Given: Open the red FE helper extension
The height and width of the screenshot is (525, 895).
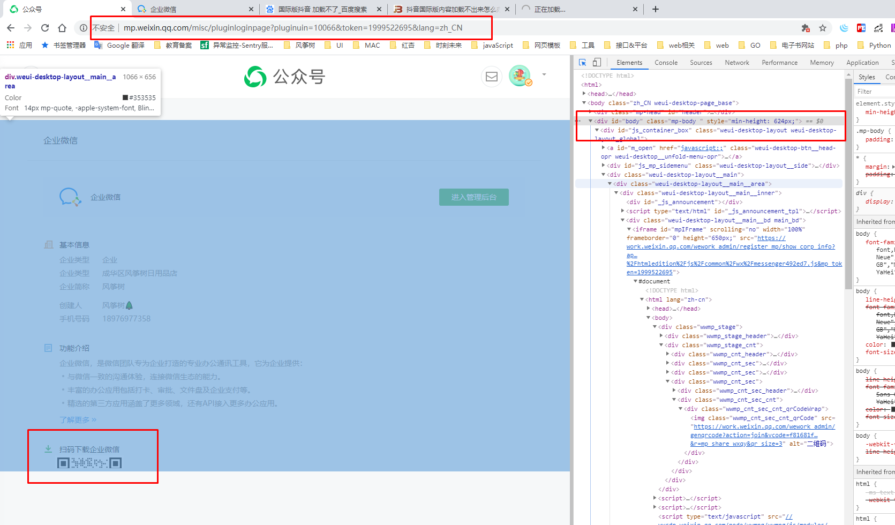Looking at the screenshot, I should pos(861,28).
